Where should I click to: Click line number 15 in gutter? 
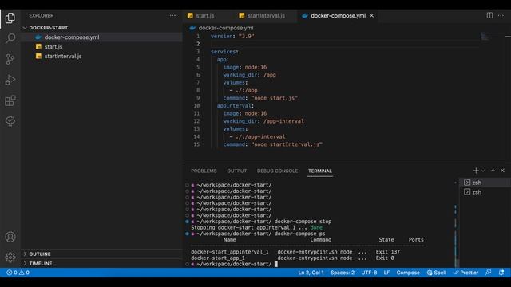[x=196, y=144]
